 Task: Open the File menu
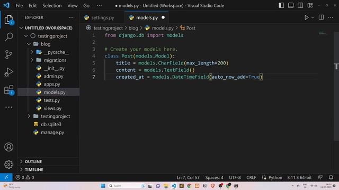point(19,6)
